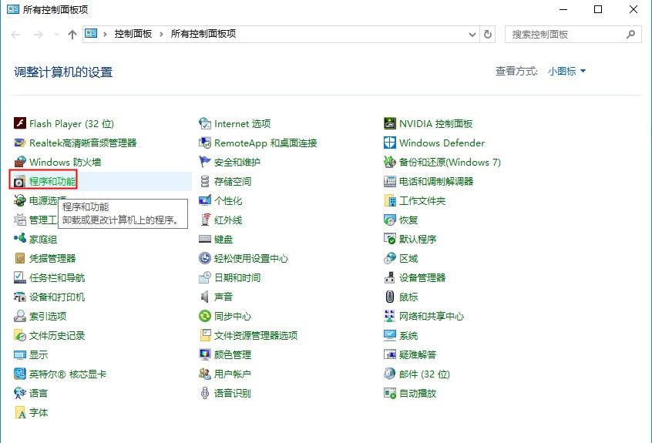Open the 日期和时间 icon
The height and width of the screenshot is (443, 652).
coord(204,277)
